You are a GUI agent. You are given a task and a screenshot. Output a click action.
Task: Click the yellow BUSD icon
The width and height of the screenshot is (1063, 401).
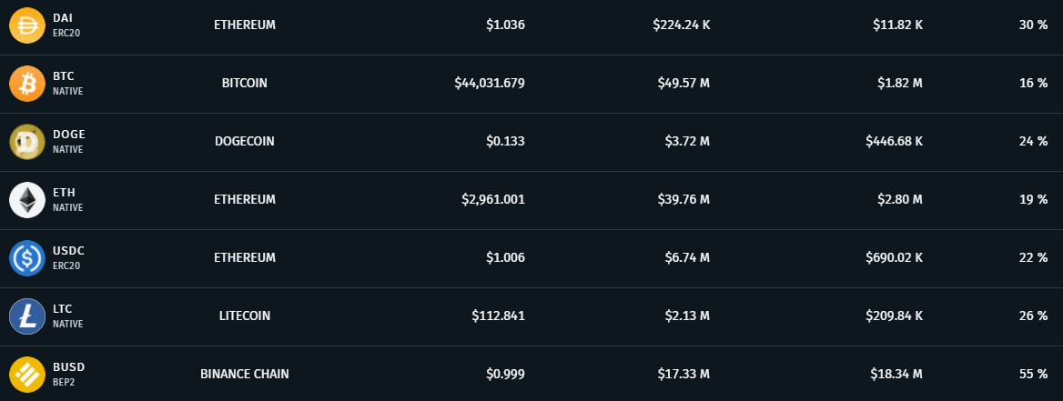point(26,375)
